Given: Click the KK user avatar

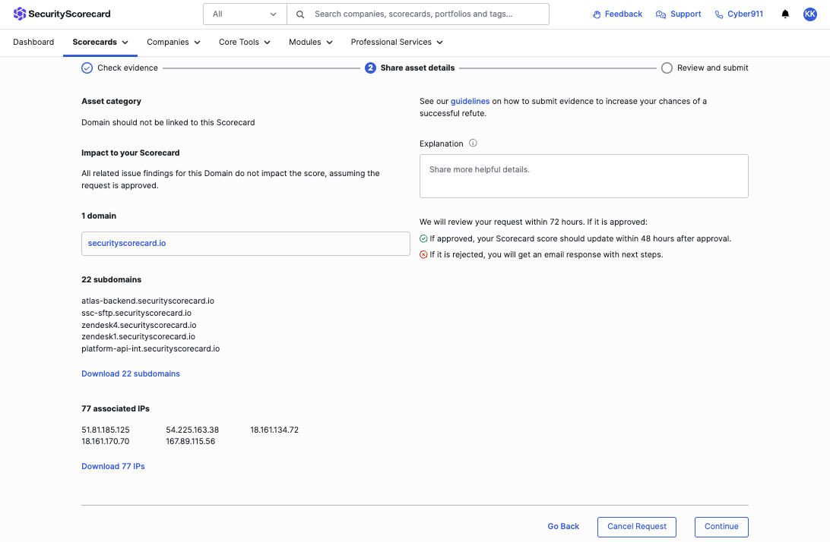Looking at the screenshot, I should [810, 14].
